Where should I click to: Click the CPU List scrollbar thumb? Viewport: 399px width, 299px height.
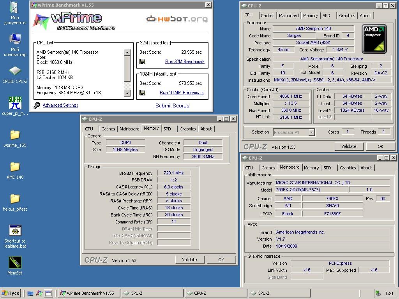click(x=127, y=69)
